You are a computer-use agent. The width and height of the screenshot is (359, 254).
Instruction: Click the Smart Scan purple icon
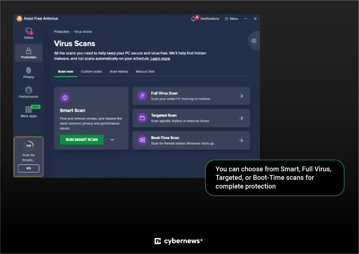coord(65,98)
